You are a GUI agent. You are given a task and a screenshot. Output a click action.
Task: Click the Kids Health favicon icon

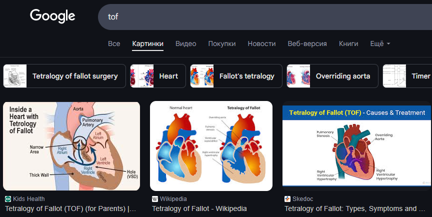7,199
